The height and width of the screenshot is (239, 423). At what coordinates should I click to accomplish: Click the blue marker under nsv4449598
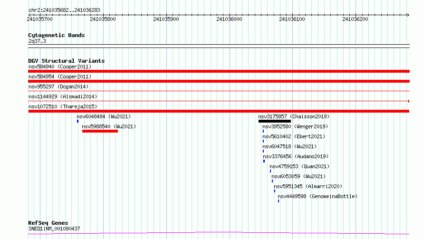(279, 201)
